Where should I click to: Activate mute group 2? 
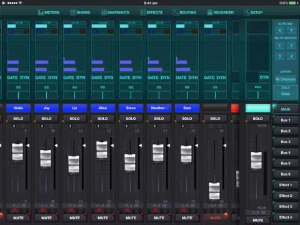click(x=291, y=46)
